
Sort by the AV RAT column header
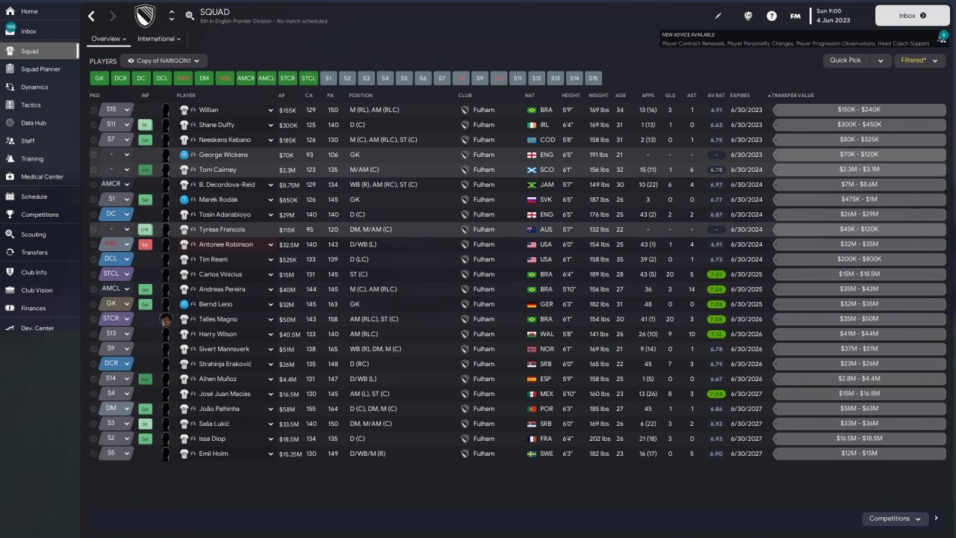pyautogui.click(x=716, y=96)
